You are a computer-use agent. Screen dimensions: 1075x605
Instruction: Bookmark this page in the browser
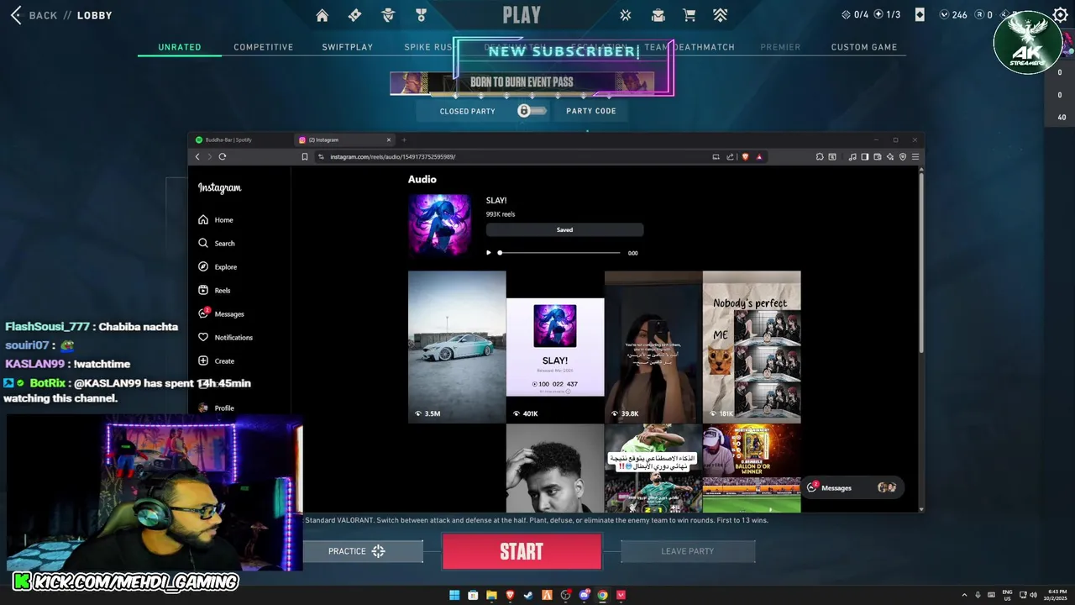click(x=305, y=156)
